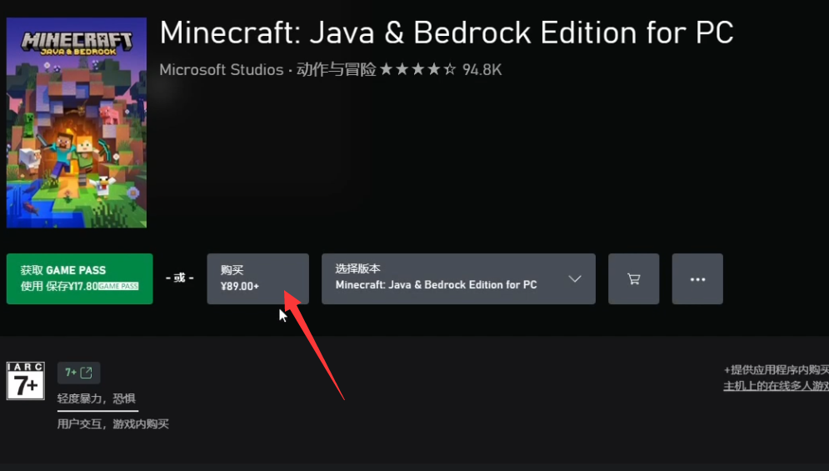829x471 pixels.
Task: Click the 获取 GAME PASS green button
Action: click(80, 279)
